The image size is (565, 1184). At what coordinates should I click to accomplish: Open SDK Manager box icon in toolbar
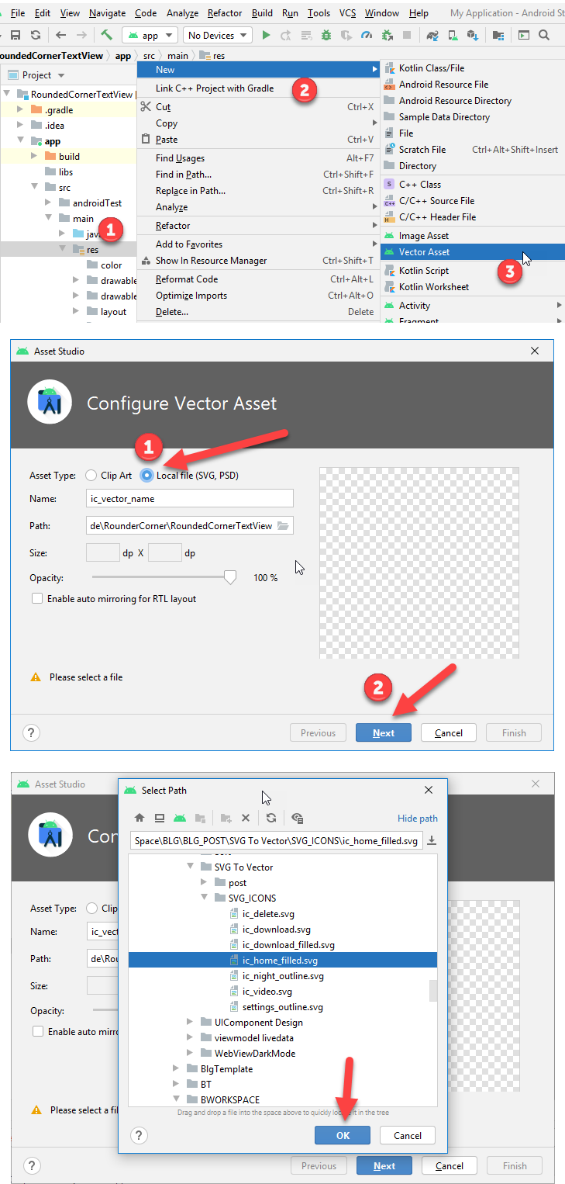pos(471,35)
